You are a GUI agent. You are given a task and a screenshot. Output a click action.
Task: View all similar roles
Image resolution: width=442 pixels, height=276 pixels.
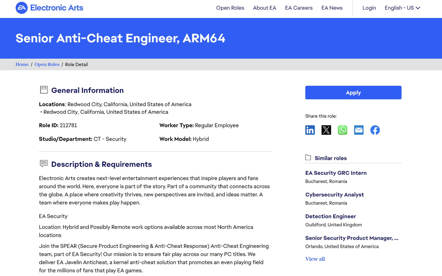[x=315, y=259]
